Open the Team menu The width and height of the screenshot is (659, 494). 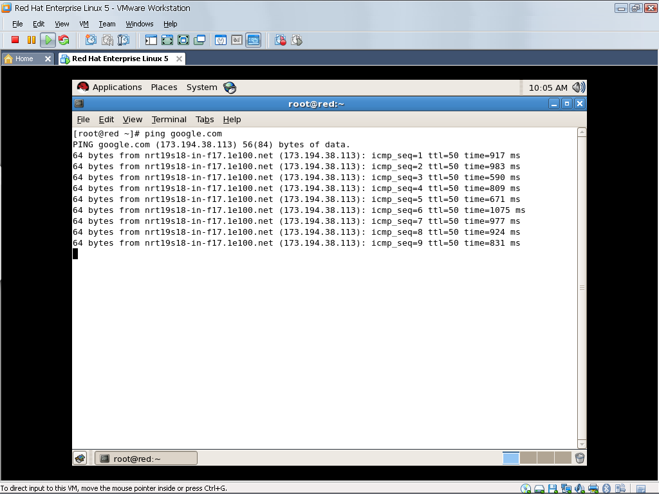[x=107, y=24]
